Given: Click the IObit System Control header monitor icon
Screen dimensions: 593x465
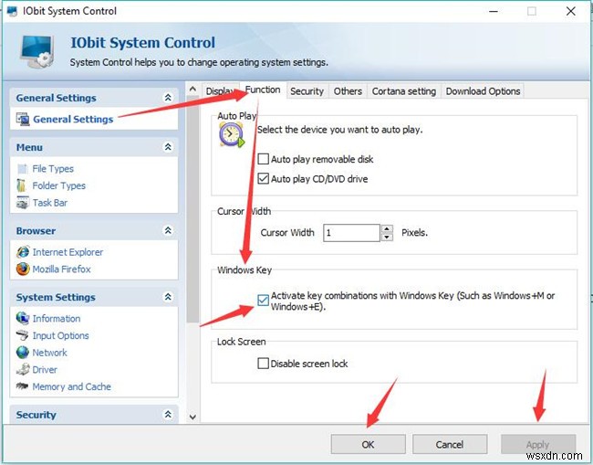Looking at the screenshot, I should coord(36,51).
